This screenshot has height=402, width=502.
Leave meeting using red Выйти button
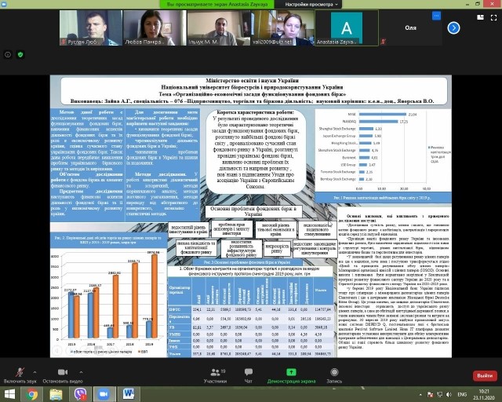(485, 376)
